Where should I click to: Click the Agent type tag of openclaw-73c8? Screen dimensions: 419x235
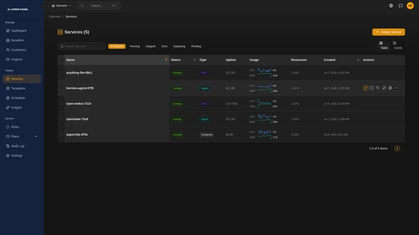click(204, 119)
